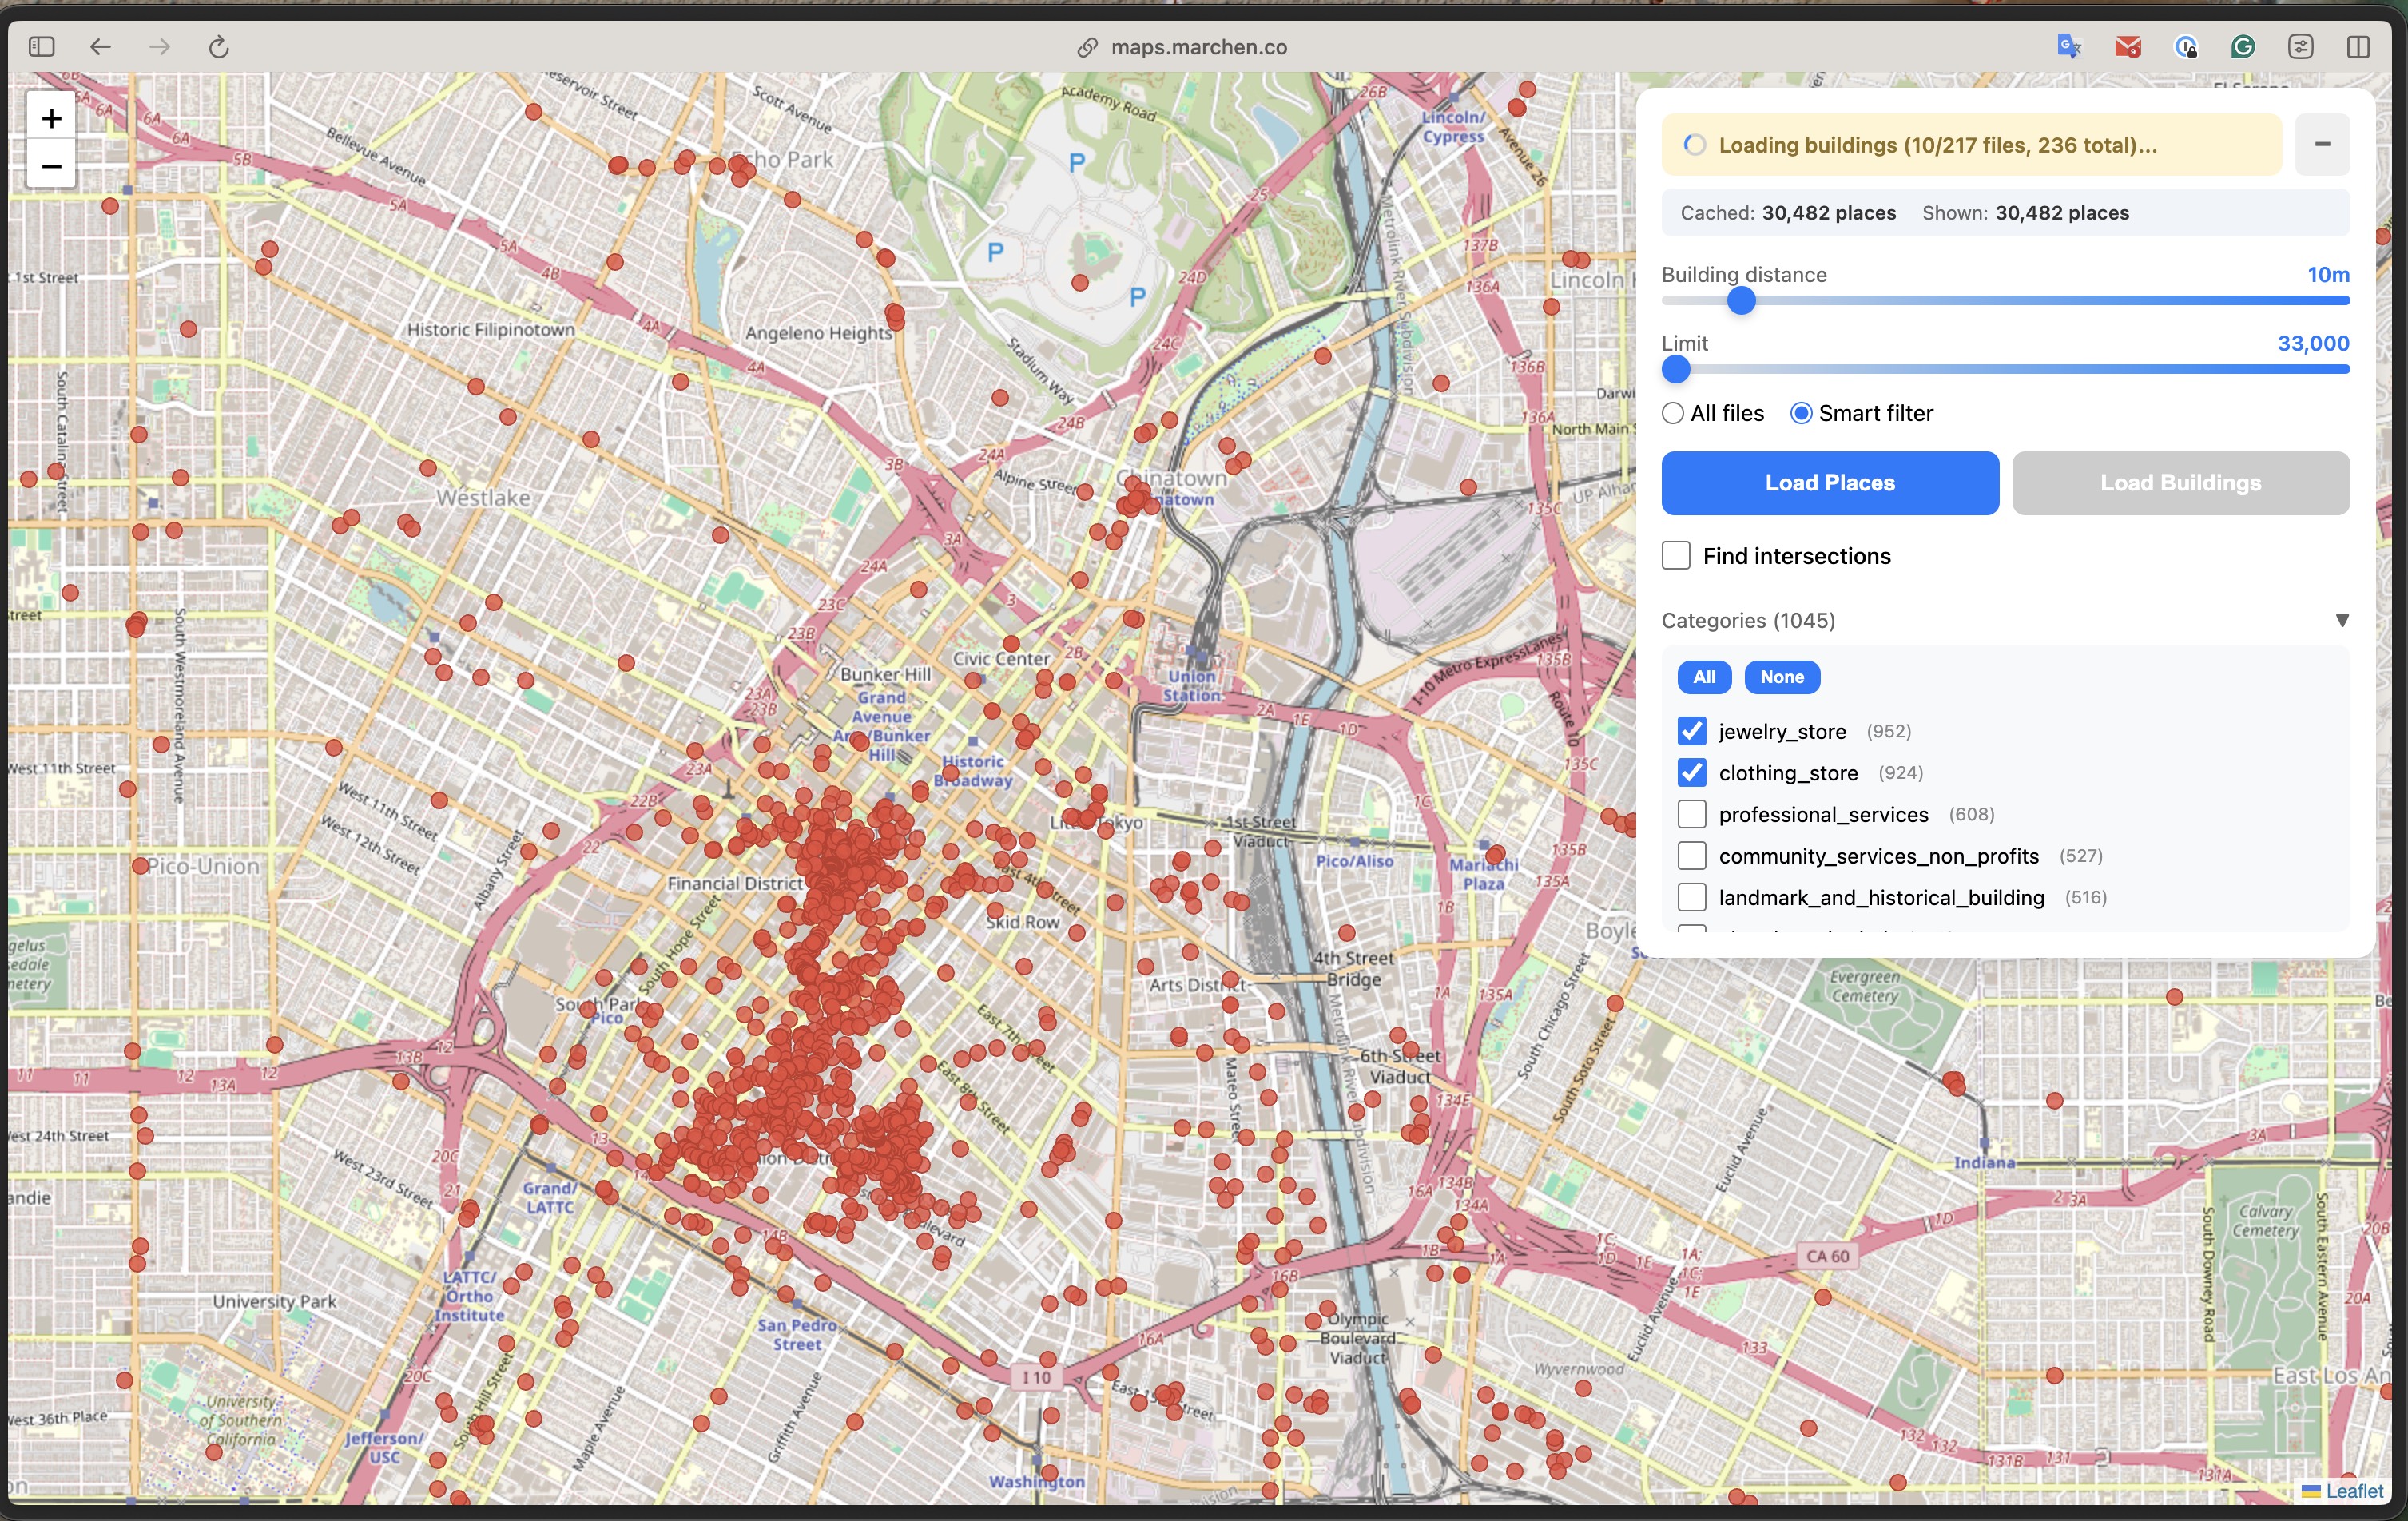2408x1521 pixels.
Task: Zoom in on the map
Action: point(50,118)
